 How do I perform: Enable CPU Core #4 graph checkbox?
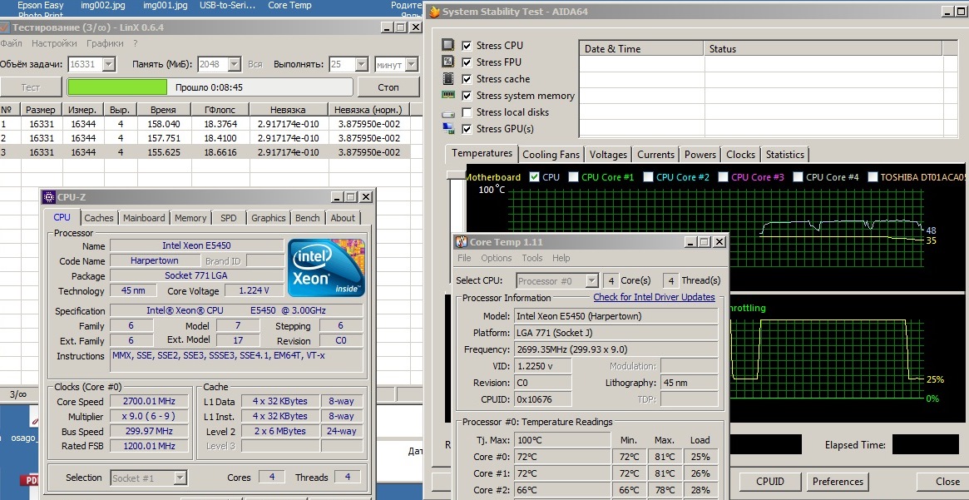798,177
